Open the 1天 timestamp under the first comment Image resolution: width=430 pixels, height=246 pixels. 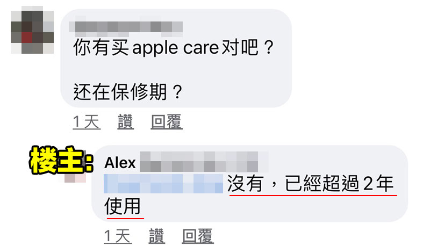point(87,122)
